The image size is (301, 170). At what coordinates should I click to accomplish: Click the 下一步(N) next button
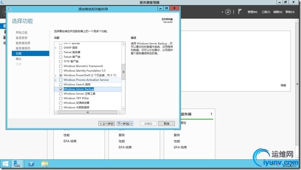(x=125, y=124)
